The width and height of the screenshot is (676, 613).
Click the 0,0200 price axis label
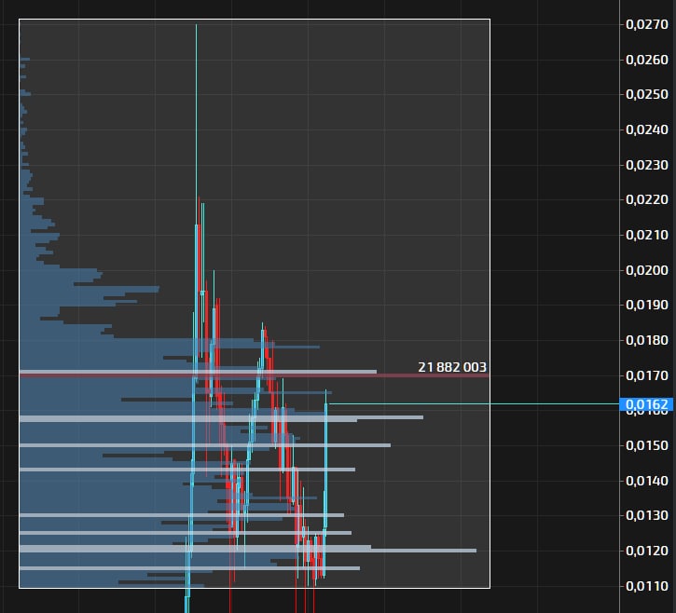(x=647, y=270)
